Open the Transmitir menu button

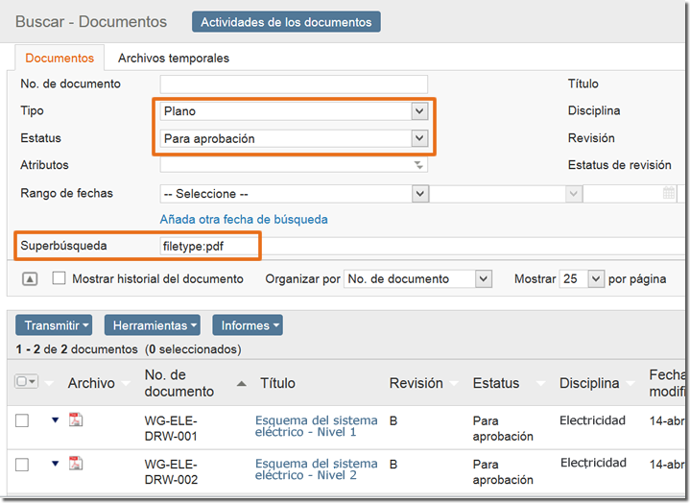(54, 325)
